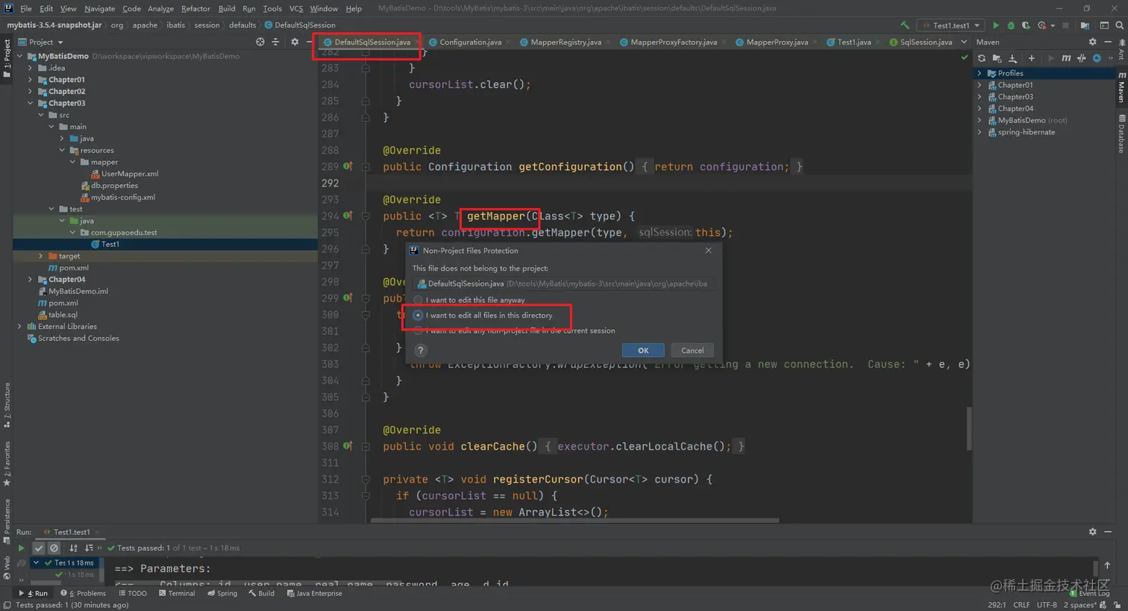The height and width of the screenshot is (611, 1128).
Task: Open Project Structure from the top toolbar
Action: (x=1085, y=25)
